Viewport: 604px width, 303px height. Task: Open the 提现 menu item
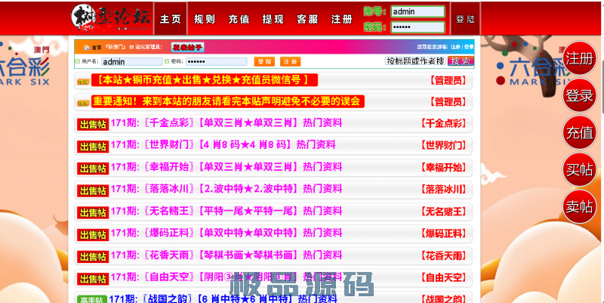point(273,20)
